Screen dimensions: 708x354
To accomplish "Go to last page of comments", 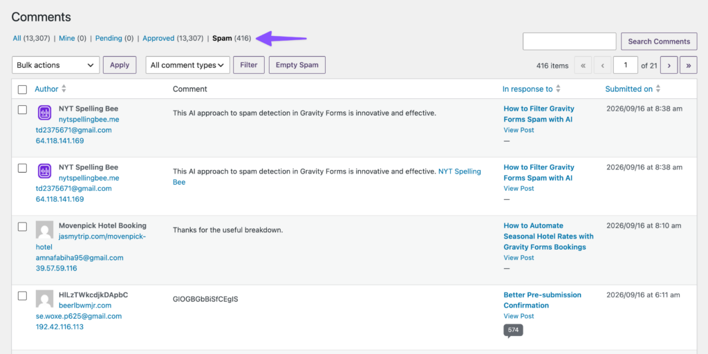I will point(688,65).
